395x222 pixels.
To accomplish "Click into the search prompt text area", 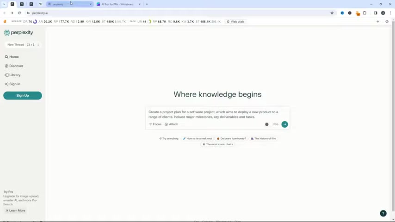I will (x=214, y=114).
